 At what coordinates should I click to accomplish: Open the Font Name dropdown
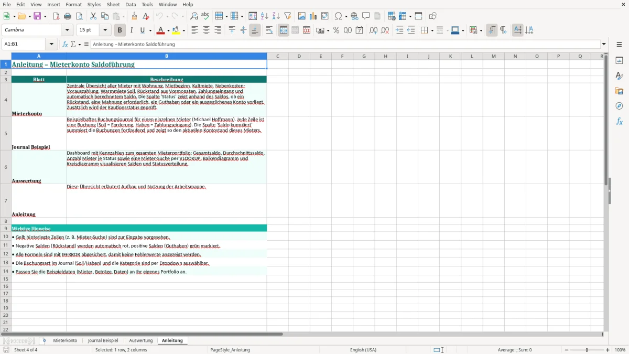(x=67, y=30)
